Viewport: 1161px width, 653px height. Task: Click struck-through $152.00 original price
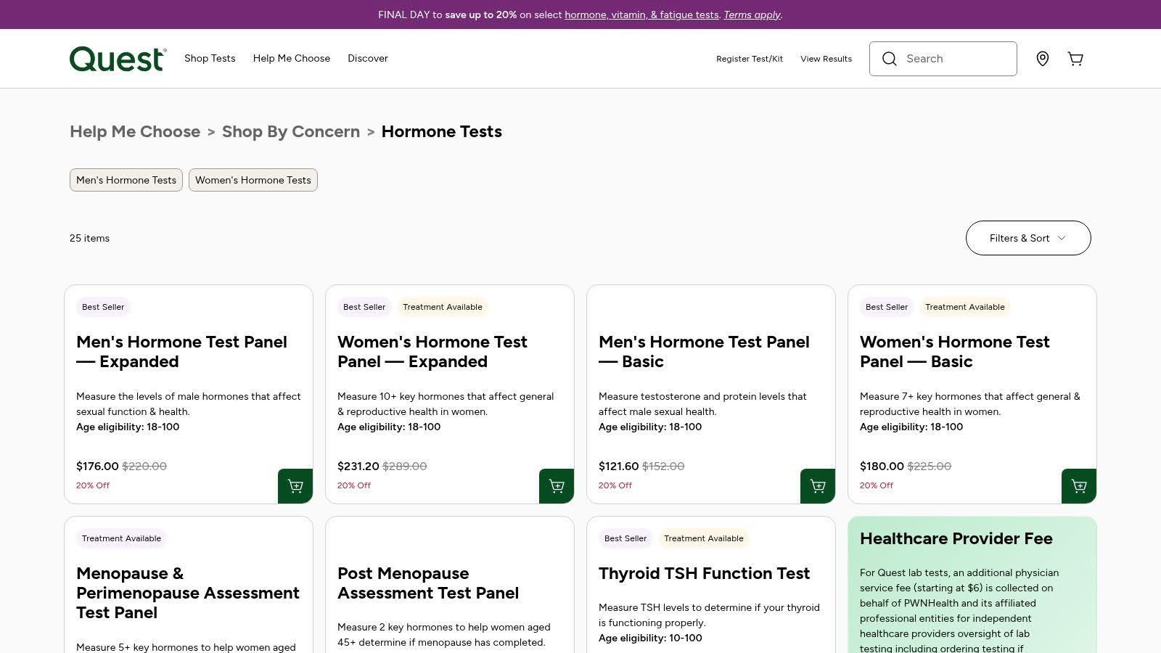(663, 467)
